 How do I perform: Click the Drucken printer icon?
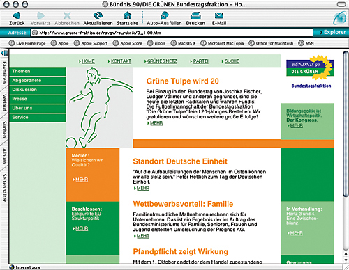coord(195,15)
